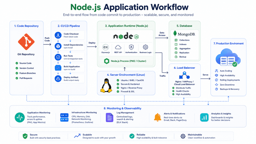
Task: Click the REST API cloud icon
Action: (118, 47)
